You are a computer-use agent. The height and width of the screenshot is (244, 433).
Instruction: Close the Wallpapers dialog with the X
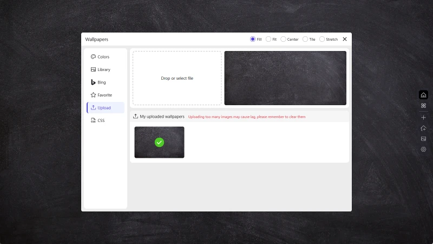(345, 39)
